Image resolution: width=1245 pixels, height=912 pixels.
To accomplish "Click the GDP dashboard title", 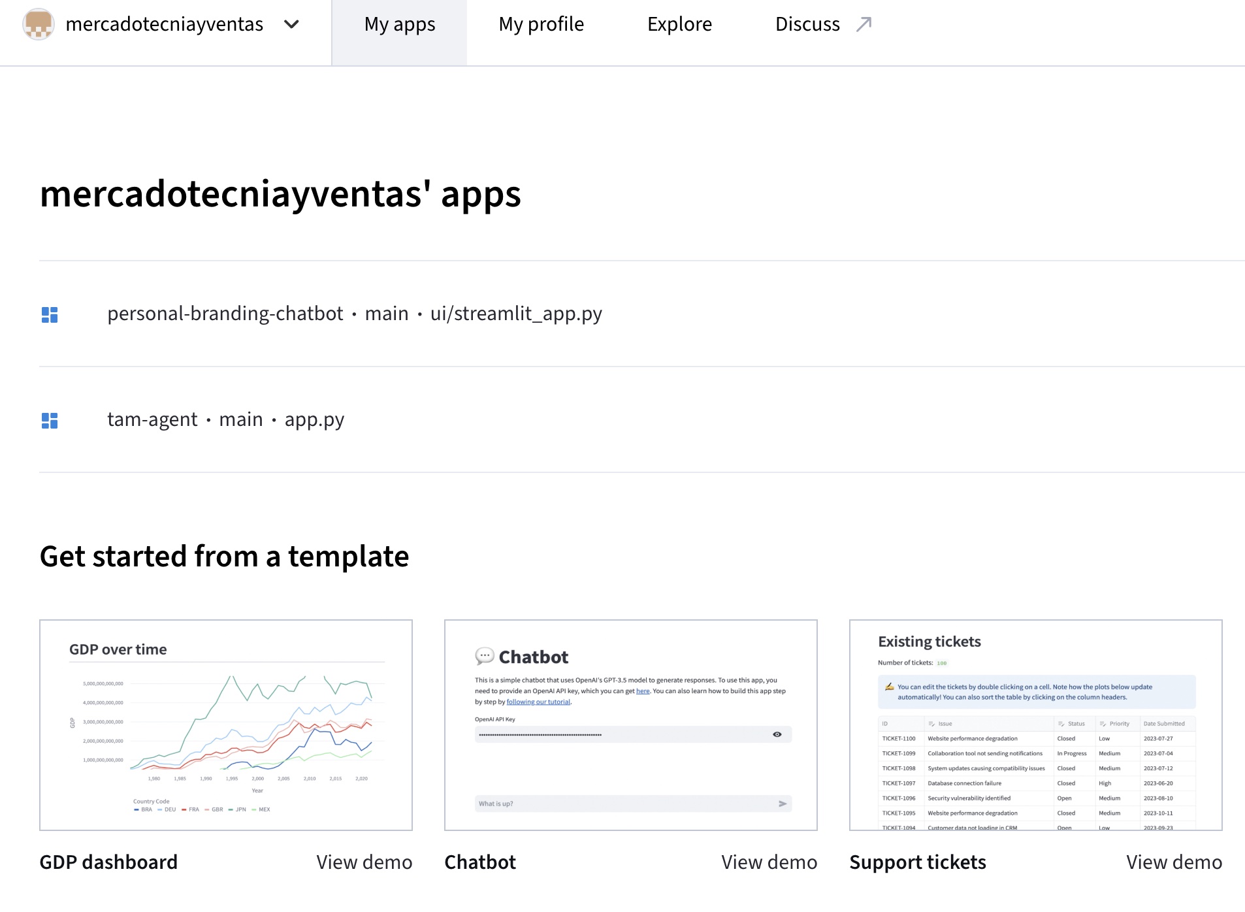I will [108, 862].
